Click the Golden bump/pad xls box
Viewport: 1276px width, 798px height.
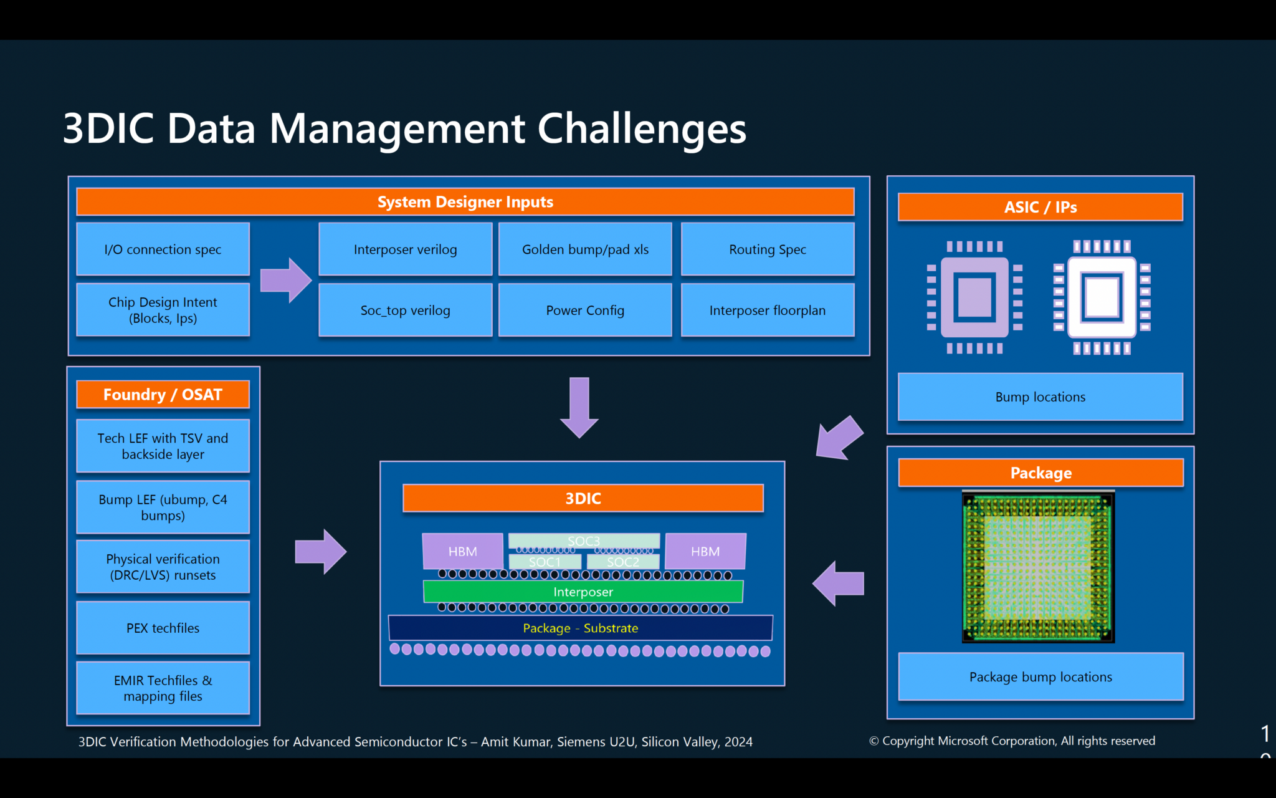585,249
